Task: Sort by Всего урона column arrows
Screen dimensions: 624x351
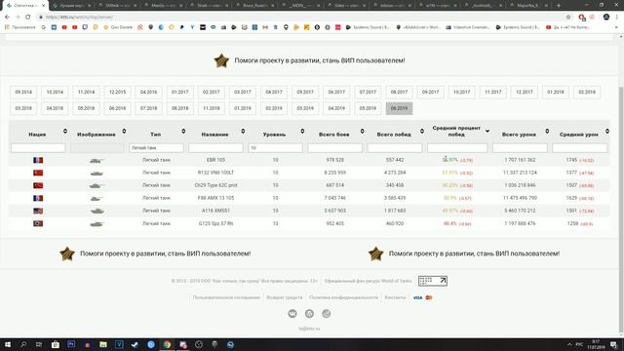Action: pos(547,131)
